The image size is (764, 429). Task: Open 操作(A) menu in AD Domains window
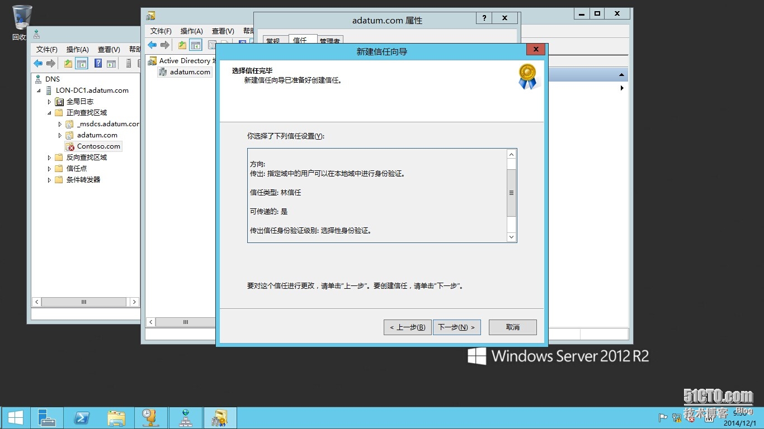(x=192, y=31)
